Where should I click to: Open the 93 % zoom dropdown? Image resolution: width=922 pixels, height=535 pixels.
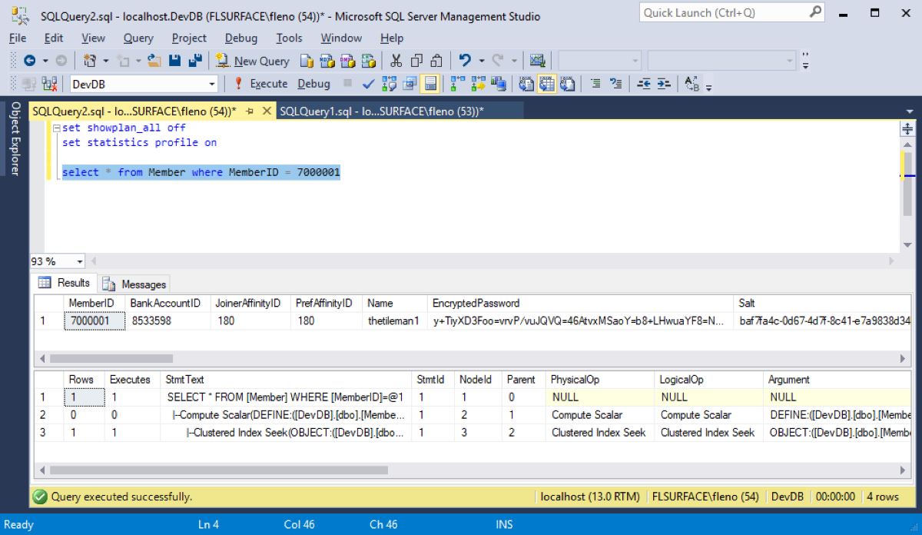[80, 261]
